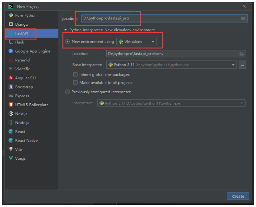This screenshot has height=207, width=256.
Task: Select Google App Engine project type
Action: click(31, 51)
